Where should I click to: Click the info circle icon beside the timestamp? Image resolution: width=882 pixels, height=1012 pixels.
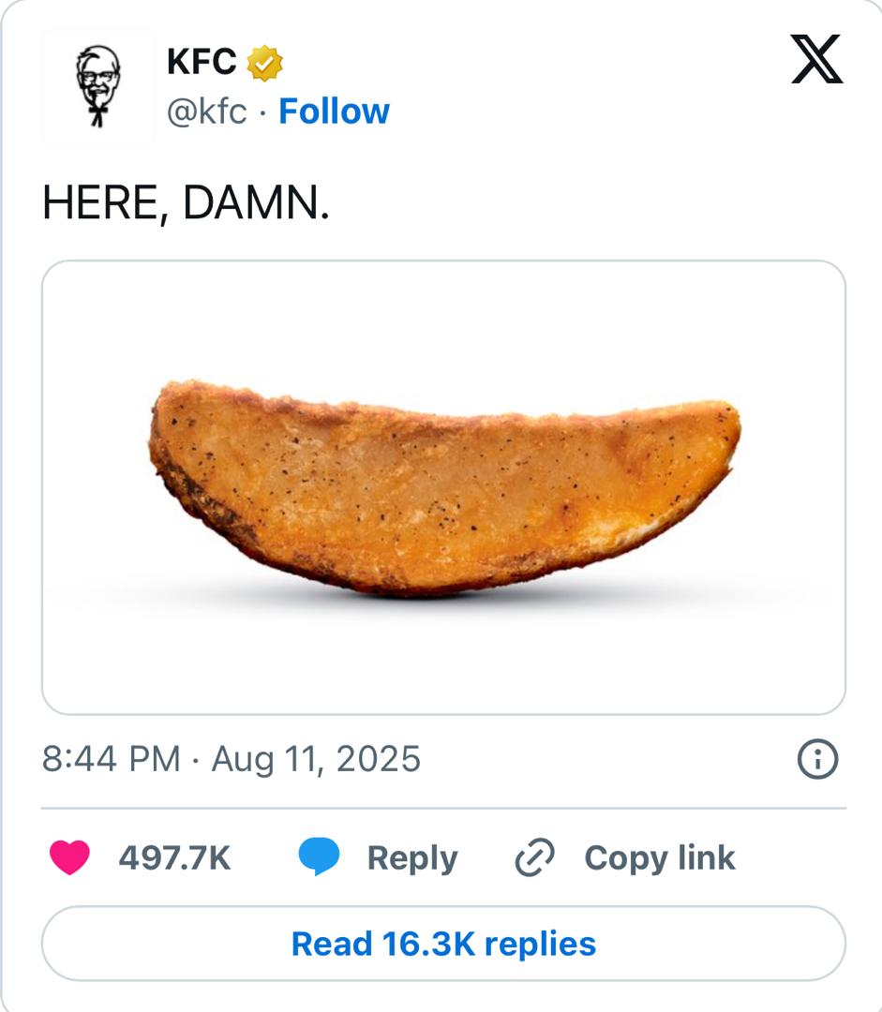[x=817, y=759]
